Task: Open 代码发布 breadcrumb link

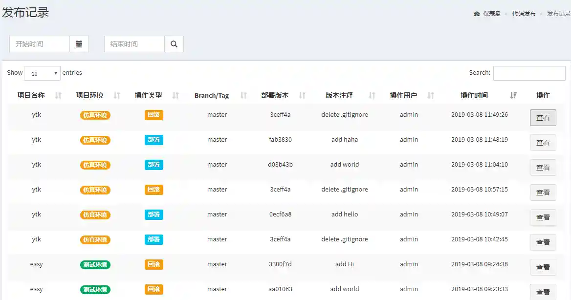Action: (524, 14)
